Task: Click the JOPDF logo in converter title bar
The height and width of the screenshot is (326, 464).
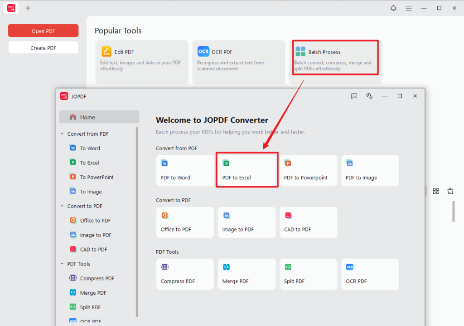Action: tap(64, 96)
